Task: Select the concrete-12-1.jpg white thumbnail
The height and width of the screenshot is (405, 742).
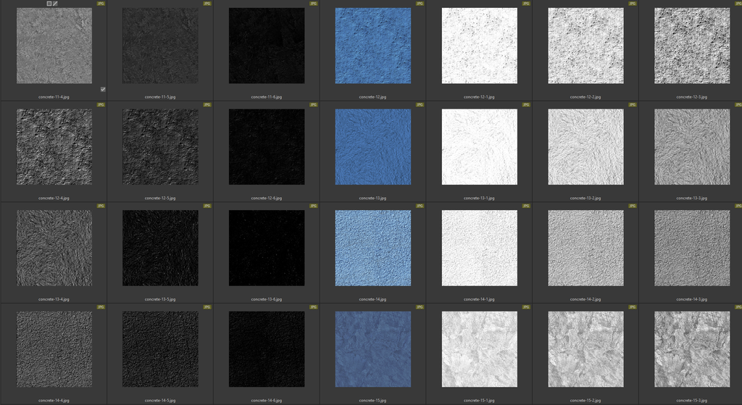Action: coord(479,46)
